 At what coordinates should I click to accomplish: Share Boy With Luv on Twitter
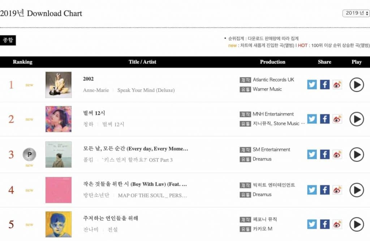(x=312, y=190)
